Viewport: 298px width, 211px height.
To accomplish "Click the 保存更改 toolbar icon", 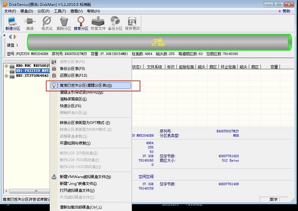I will click(132, 23).
